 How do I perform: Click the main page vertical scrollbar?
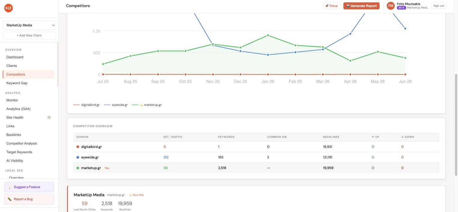pyautogui.click(x=456, y=125)
